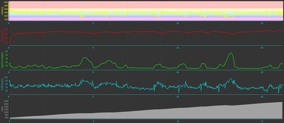
Task: Click the 5 tick below the power chart
Action: pyautogui.click(x=93, y=23)
